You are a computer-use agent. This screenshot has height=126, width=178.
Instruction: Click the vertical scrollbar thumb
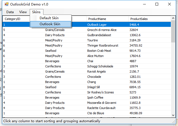[173, 31]
